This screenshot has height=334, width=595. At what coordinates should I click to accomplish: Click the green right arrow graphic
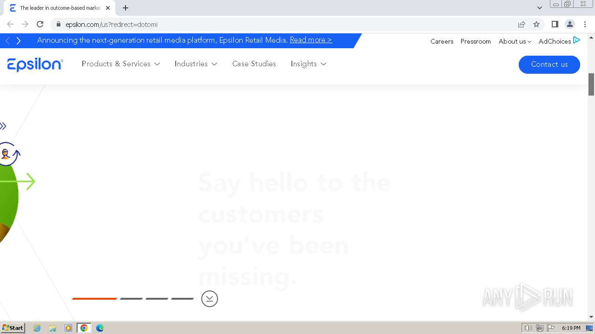click(x=18, y=181)
